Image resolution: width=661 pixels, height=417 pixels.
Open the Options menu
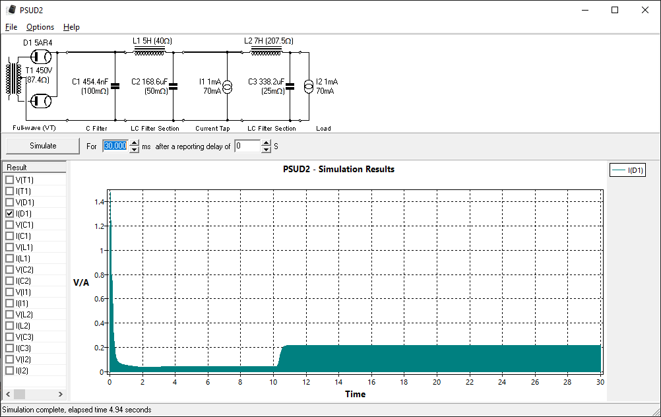pos(40,27)
